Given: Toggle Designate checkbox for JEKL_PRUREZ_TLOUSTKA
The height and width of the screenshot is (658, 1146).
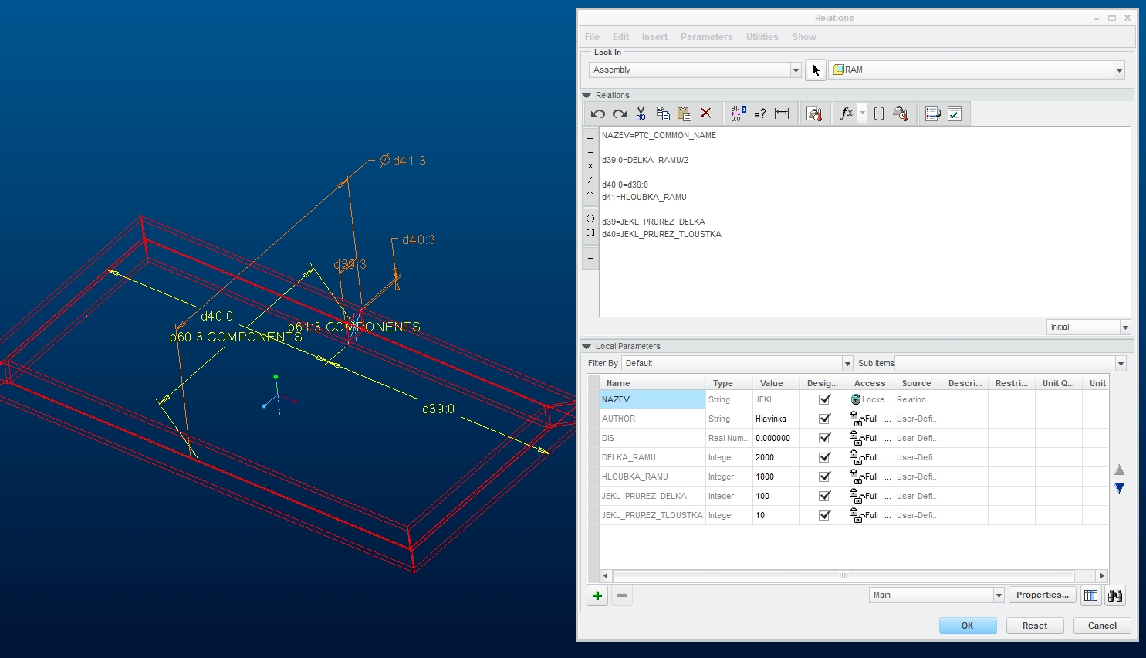Looking at the screenshot, I should point(824,515).
